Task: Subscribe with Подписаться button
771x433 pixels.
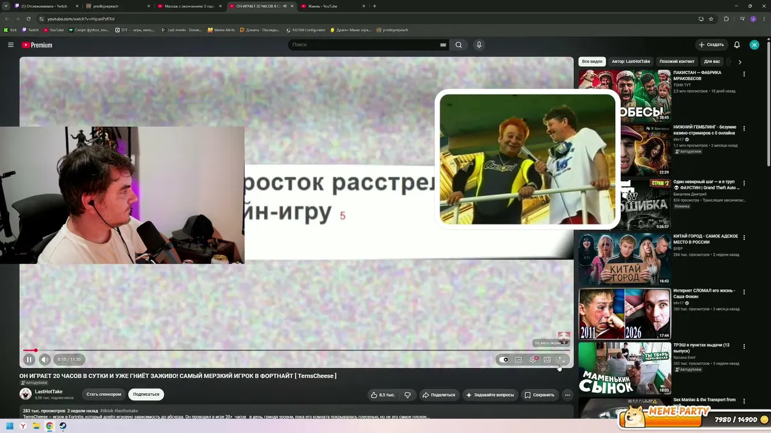Action: (146, 395)
